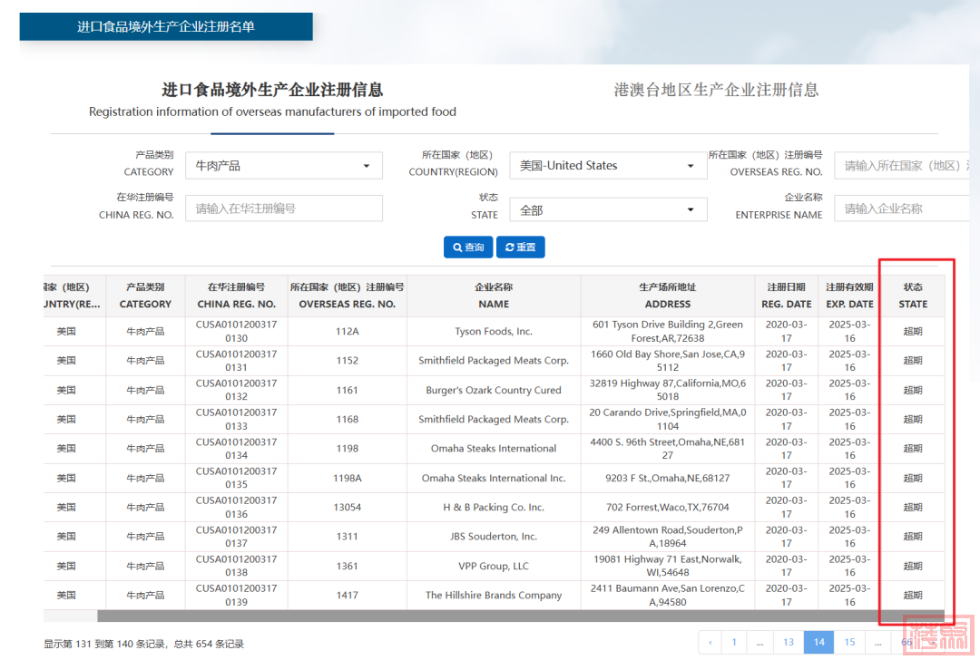This screenshot has height=660, width=980.
Task: Select the JBS Souderton, Inc. cell
Action: pyautogui.click(x=494, y=537)
